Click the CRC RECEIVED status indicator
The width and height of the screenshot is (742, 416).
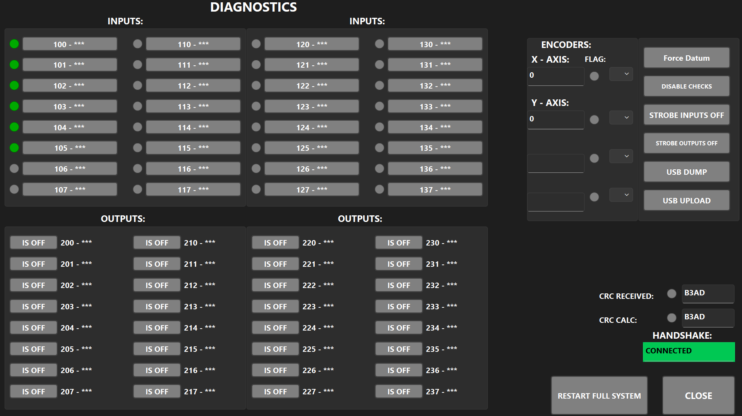(672, 294)
